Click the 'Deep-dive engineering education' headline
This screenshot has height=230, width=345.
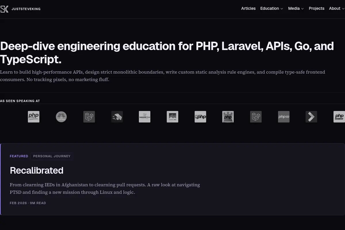click(x=167, y=53)
